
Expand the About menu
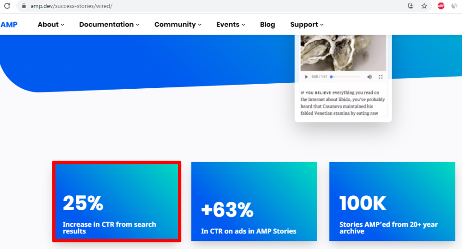pyautogui.click(x=51, y=24)
